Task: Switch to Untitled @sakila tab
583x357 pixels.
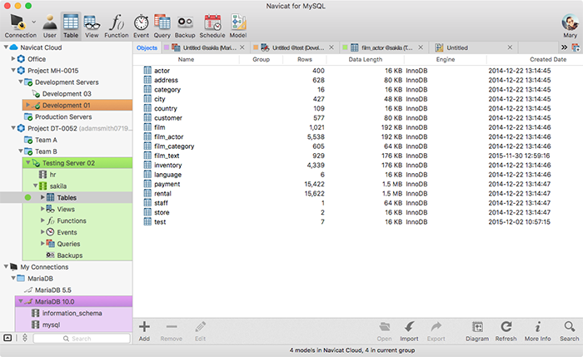Action: coord(205,47)
